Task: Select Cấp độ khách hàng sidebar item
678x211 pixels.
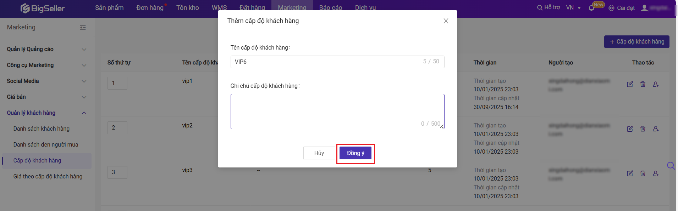Action: tap(47, 161)
